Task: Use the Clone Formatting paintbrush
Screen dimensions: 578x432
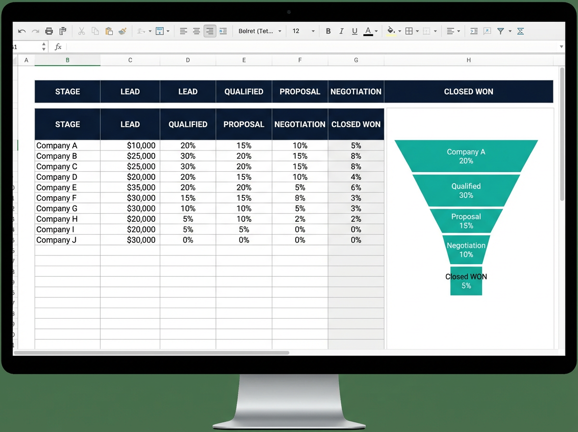Action: [x=123, y=31]
